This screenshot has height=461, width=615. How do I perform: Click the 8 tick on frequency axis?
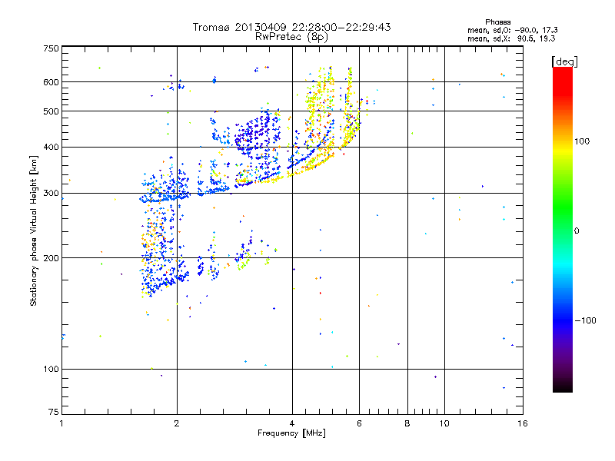point(407,423)
